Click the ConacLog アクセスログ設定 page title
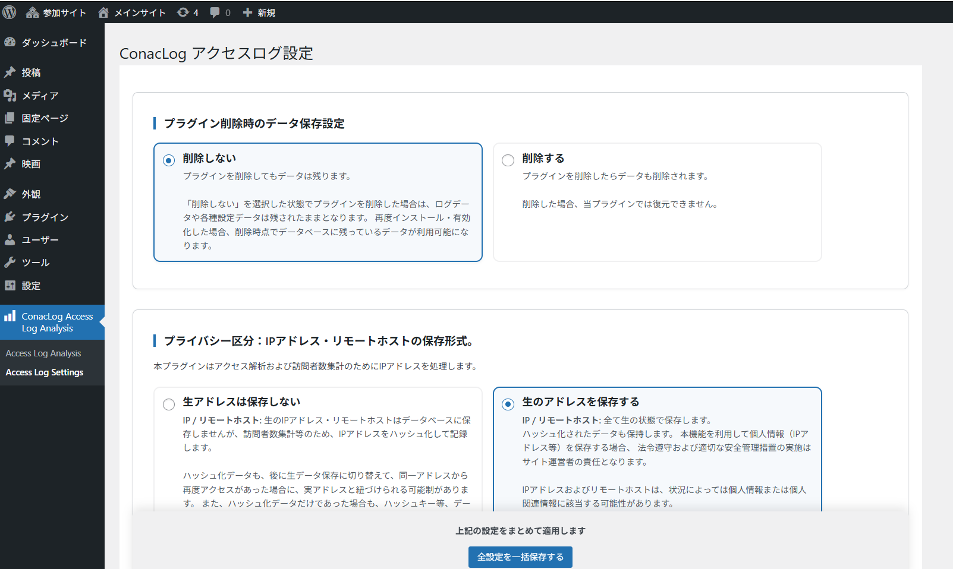The image size is (953, 569). point(216,53)
